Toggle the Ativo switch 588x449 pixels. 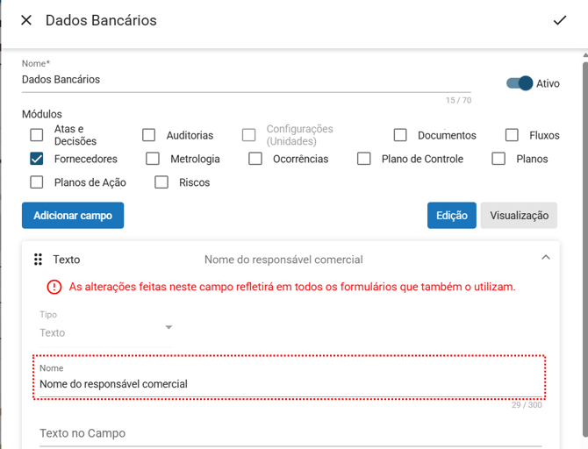click(520, 83)
